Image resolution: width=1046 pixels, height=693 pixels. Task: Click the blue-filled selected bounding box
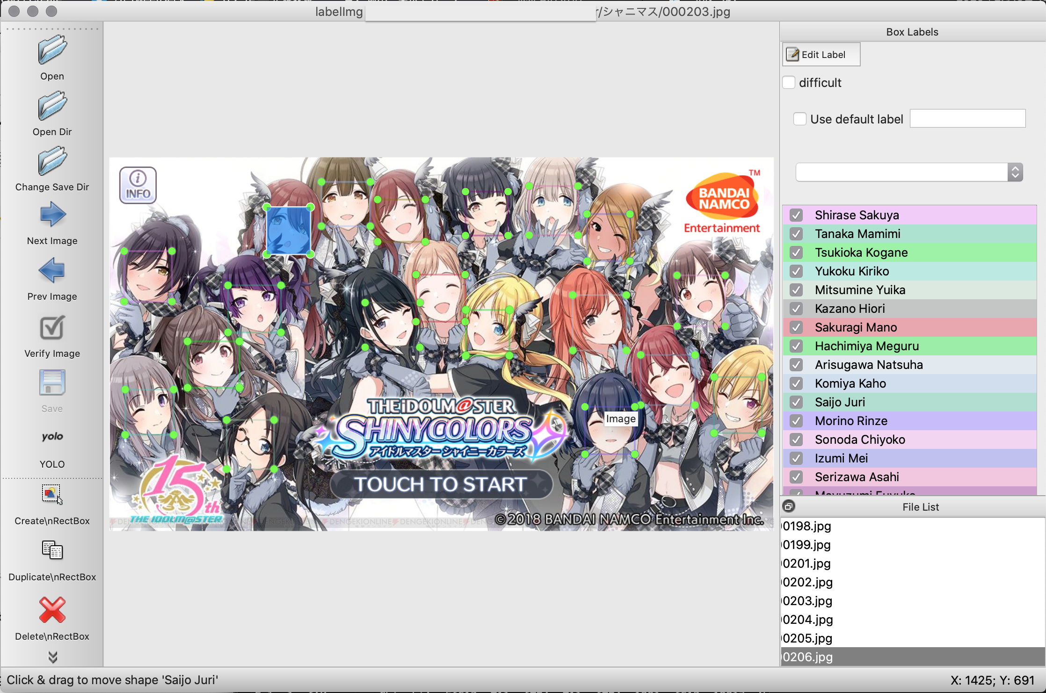coord(288,231)
